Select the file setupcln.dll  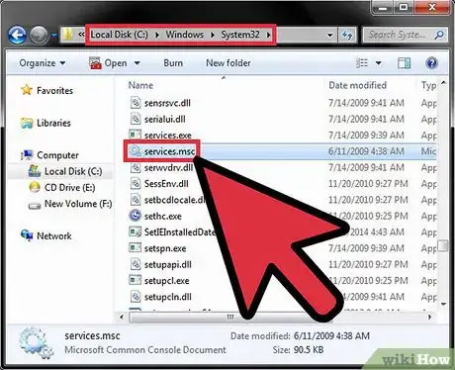pos(168,297)
